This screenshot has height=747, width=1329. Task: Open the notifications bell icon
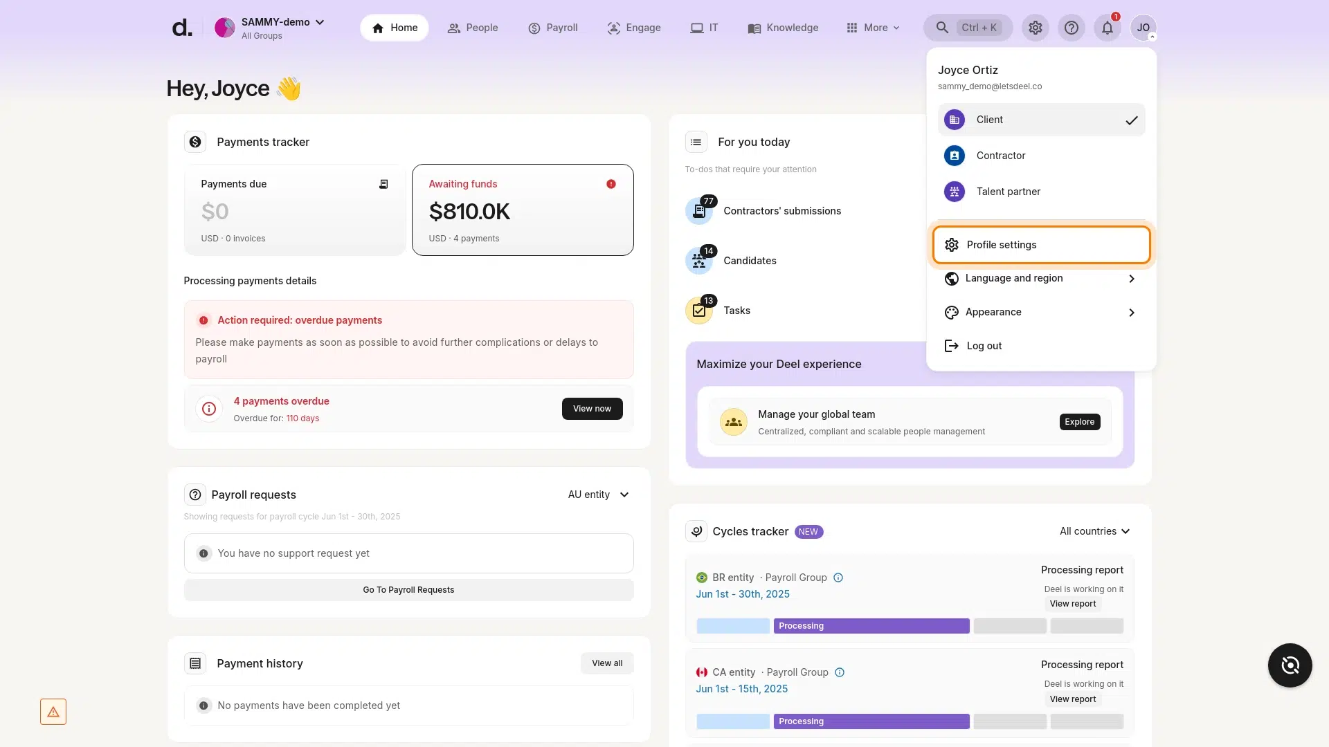tap(1107, 28)
